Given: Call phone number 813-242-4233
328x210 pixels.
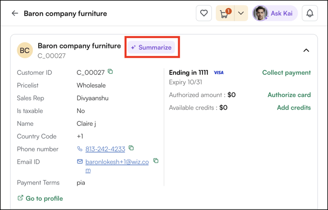Looking at the screenshot, I should (x=105, y=149).
